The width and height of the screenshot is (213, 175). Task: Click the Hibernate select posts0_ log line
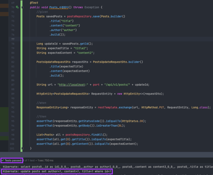108,167
